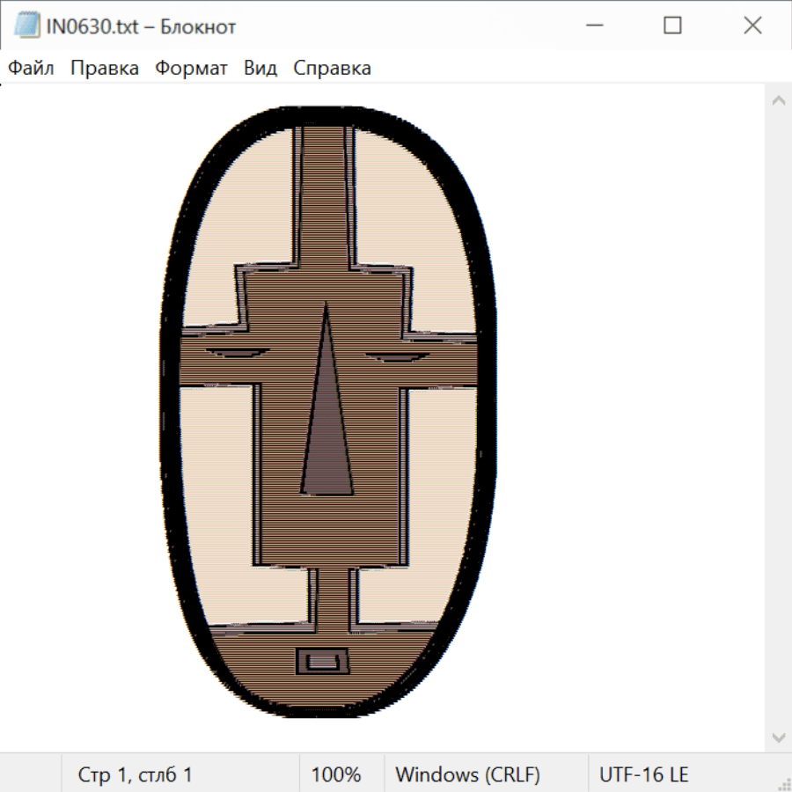
Task: Open the Справка menu
Action: [x=332, y=68]
